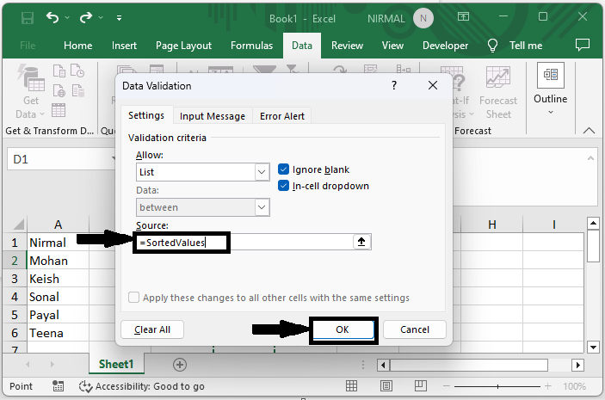This screenshot has height=400, width=605.
Task: Click Accessibility: Good to go status
Action: coord(142,386)
